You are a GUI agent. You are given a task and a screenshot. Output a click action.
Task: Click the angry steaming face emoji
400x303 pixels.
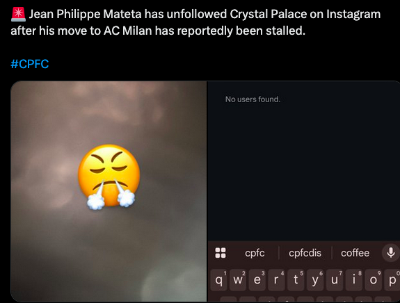109,177
